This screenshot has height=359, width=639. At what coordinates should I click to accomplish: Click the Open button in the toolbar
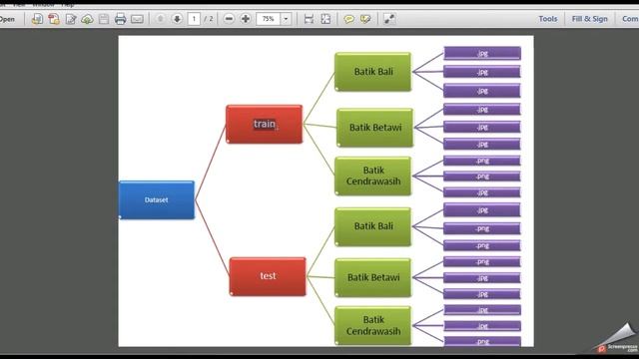pyautogui.click(x=7, y=19)
